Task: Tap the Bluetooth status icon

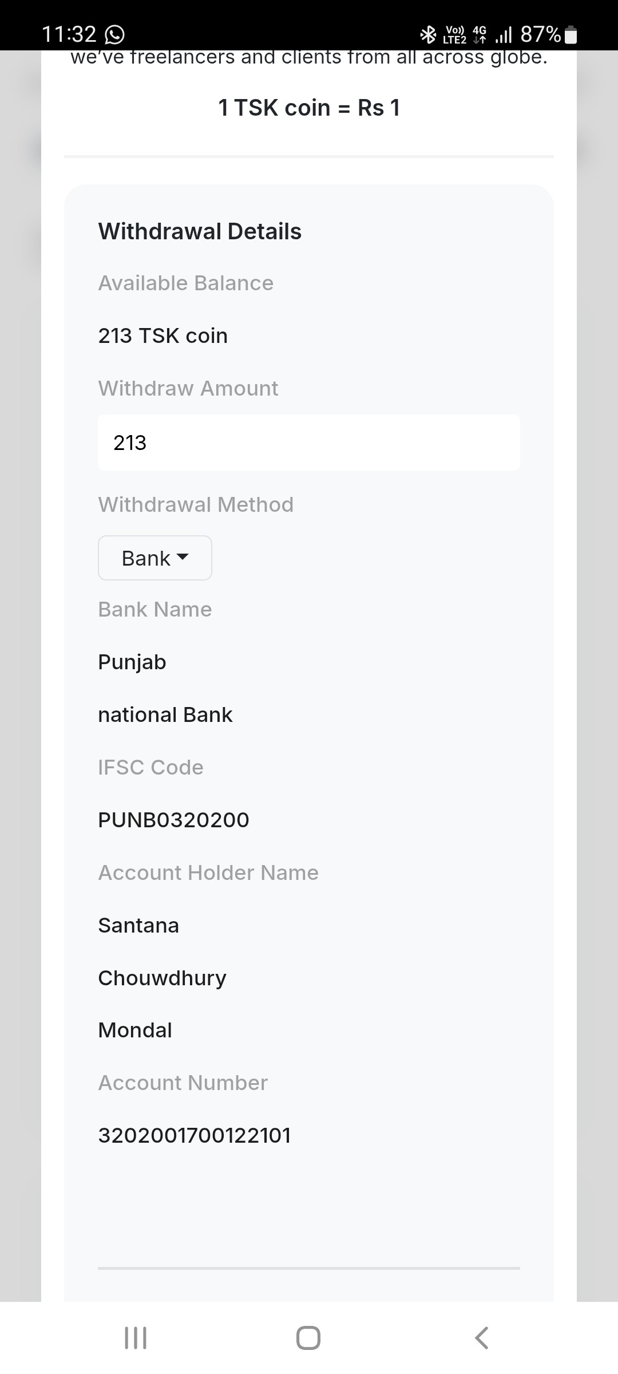Action: [427, 35]
